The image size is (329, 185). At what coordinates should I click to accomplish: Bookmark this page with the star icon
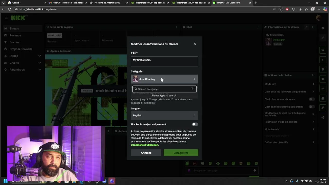point(280,9)
